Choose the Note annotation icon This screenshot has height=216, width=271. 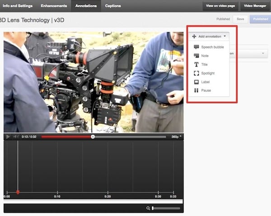click(x=196, y=56)
